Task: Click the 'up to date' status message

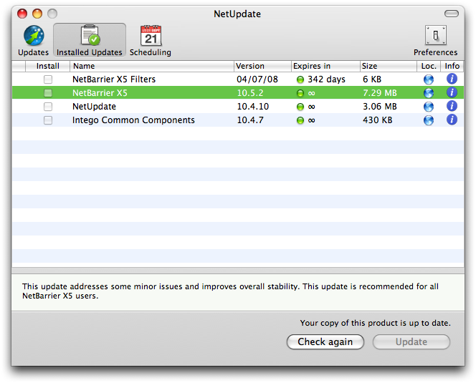Action: [375, 323]
